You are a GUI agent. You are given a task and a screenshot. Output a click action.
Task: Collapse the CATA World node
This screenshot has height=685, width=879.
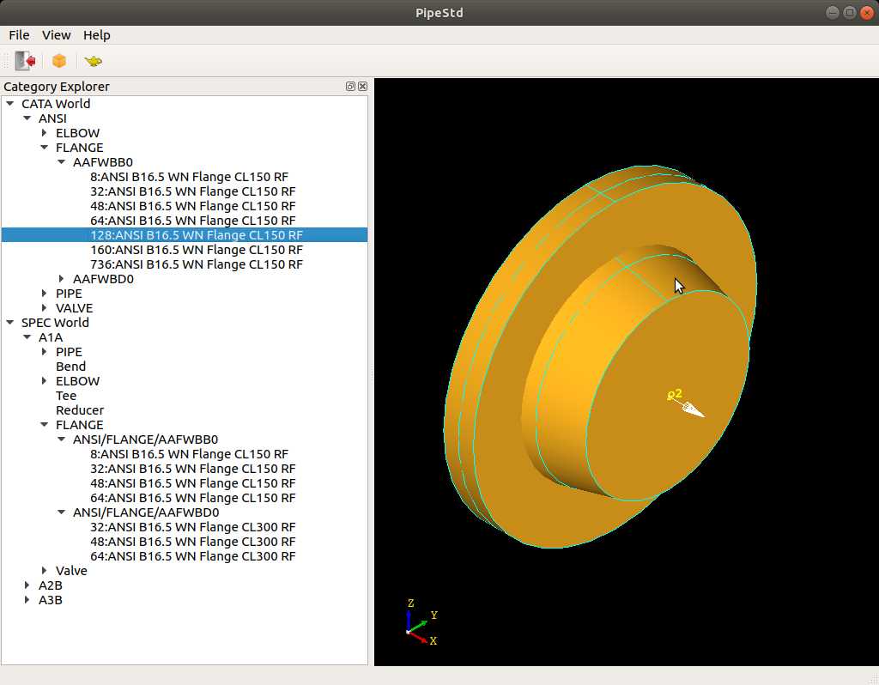[x=10, y=103]
